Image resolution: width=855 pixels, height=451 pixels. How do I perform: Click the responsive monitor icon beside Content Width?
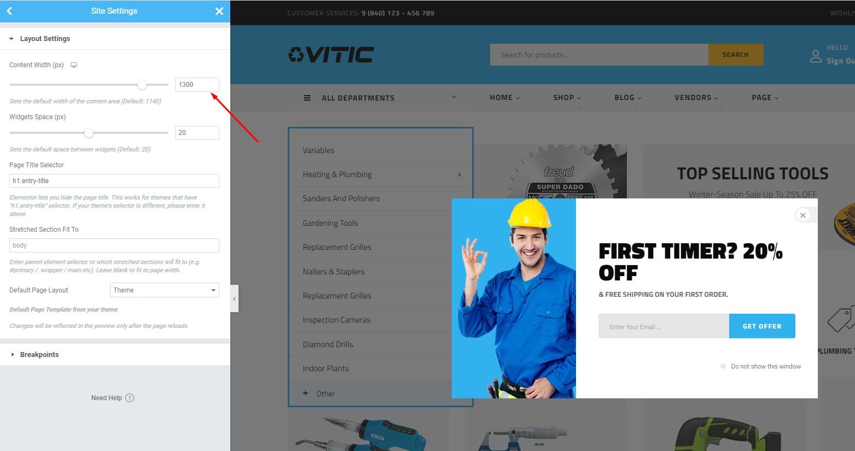coord(74,65)
